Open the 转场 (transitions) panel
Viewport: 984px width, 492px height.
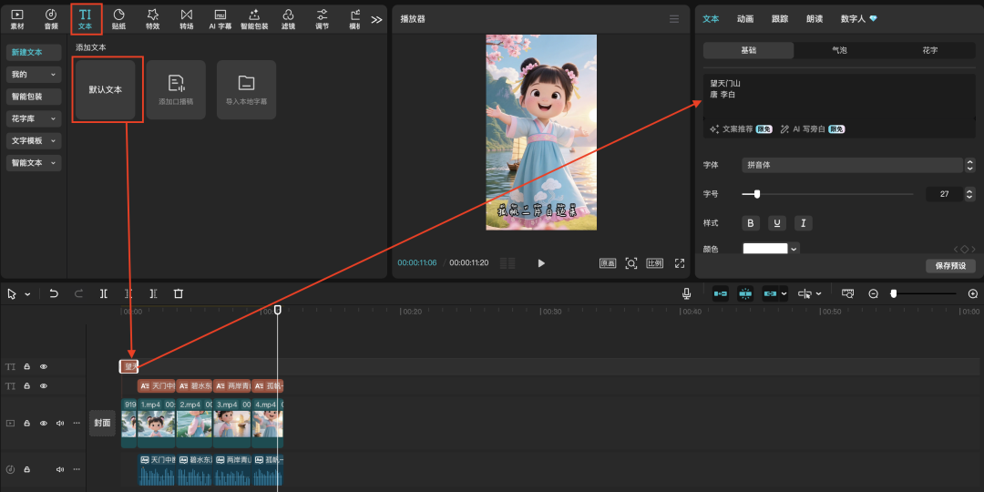[186, 18]
